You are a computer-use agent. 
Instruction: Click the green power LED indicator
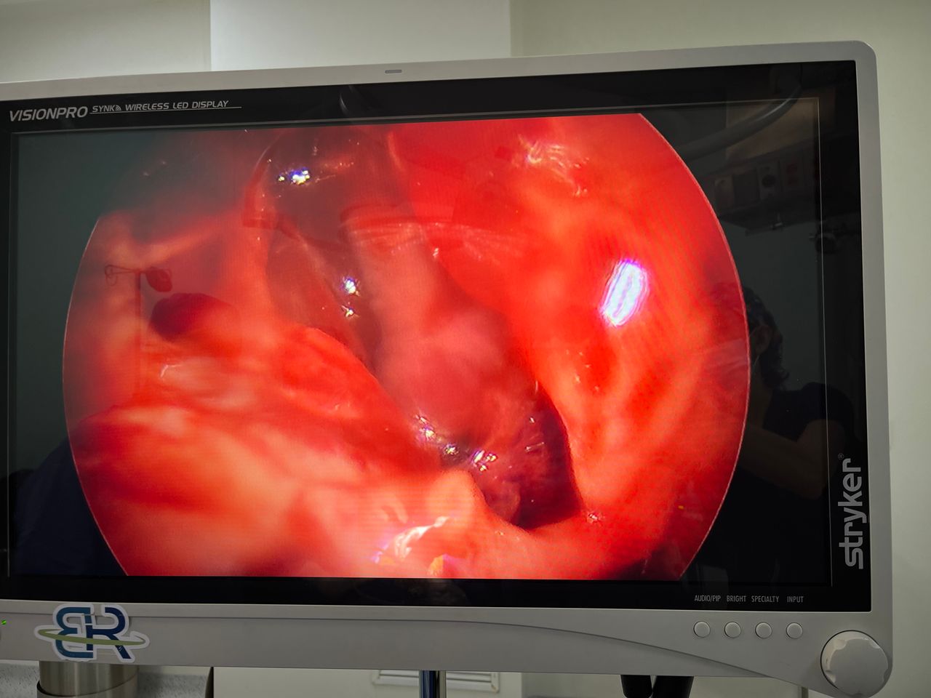click(x=4, y=622)
